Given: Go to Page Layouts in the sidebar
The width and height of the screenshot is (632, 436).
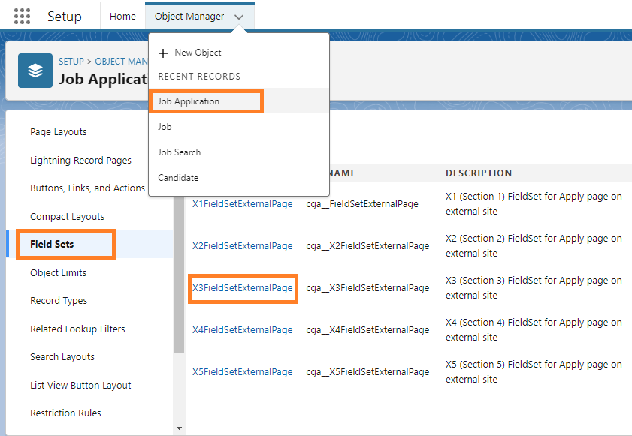Looking at the screenshot, I should click(x=59, y=132).
